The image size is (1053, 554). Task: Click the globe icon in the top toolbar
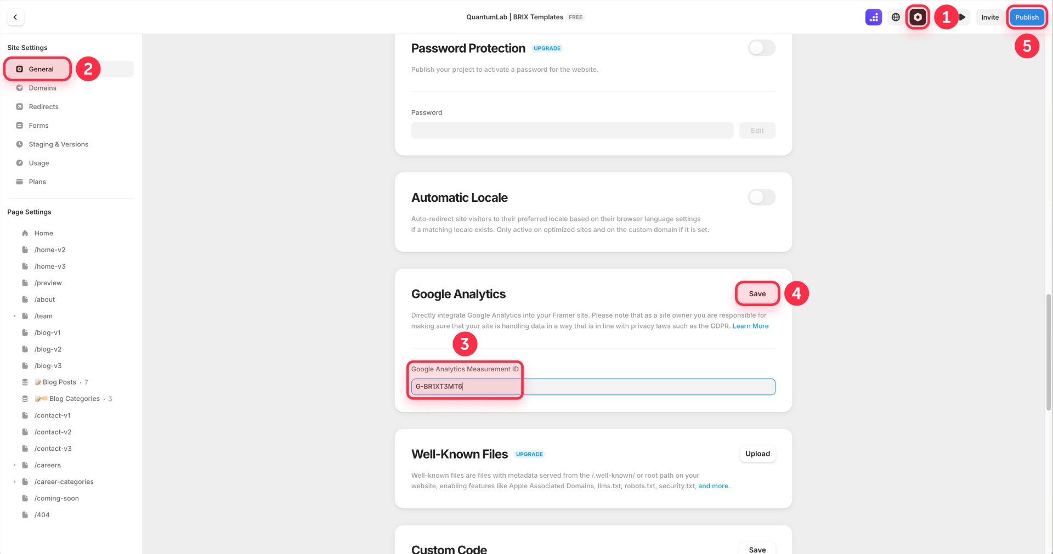pos(895,17)
